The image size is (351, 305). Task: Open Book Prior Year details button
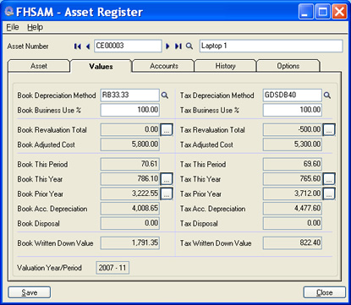click(x=167, y=193)
